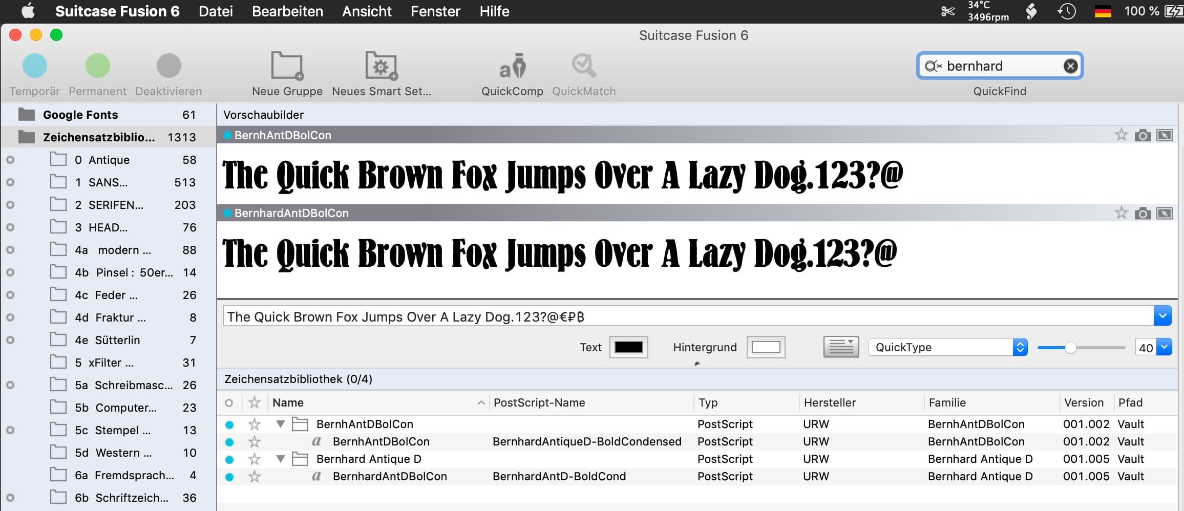Image resolution: width=1184 pixels, height=511 pixels.
Task: Open the QuickType preview mode dropdown
Action: 947,347
